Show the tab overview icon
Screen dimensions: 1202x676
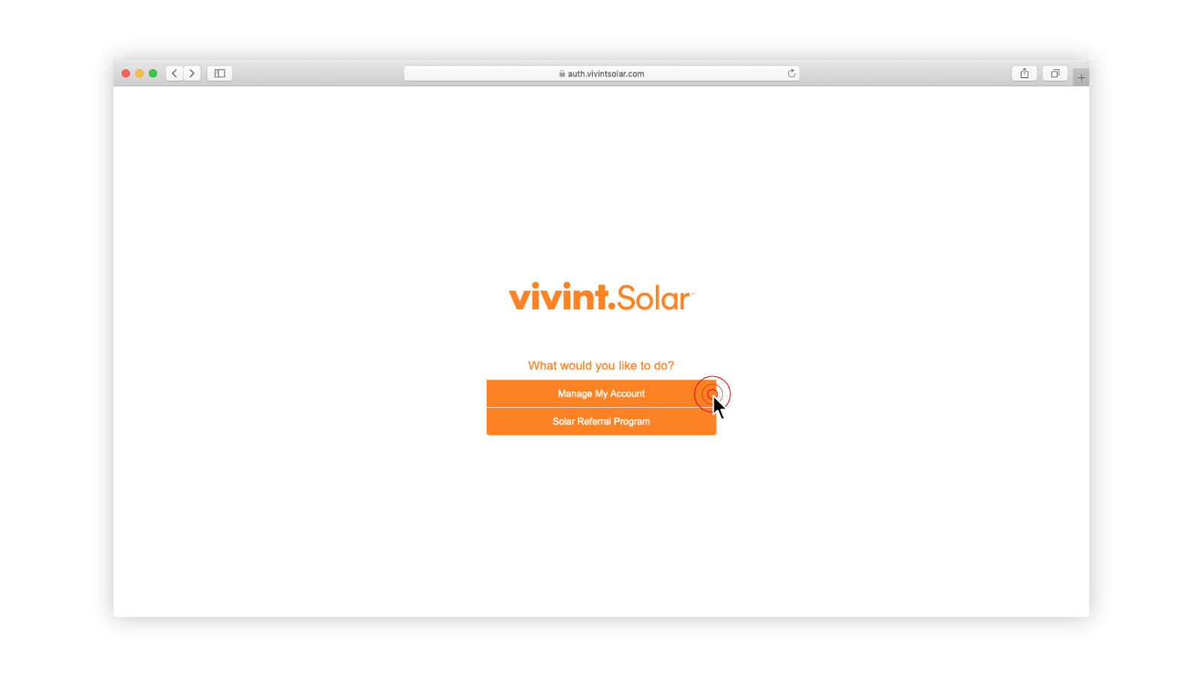coord(1055,74)
